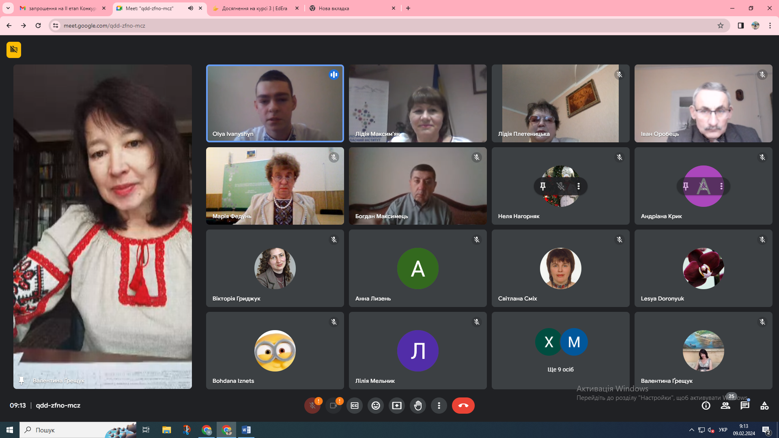This screenshot has width=779, height=438.
Task: Open more options three-dot menu in the bottom call controls
Action: 439,406
